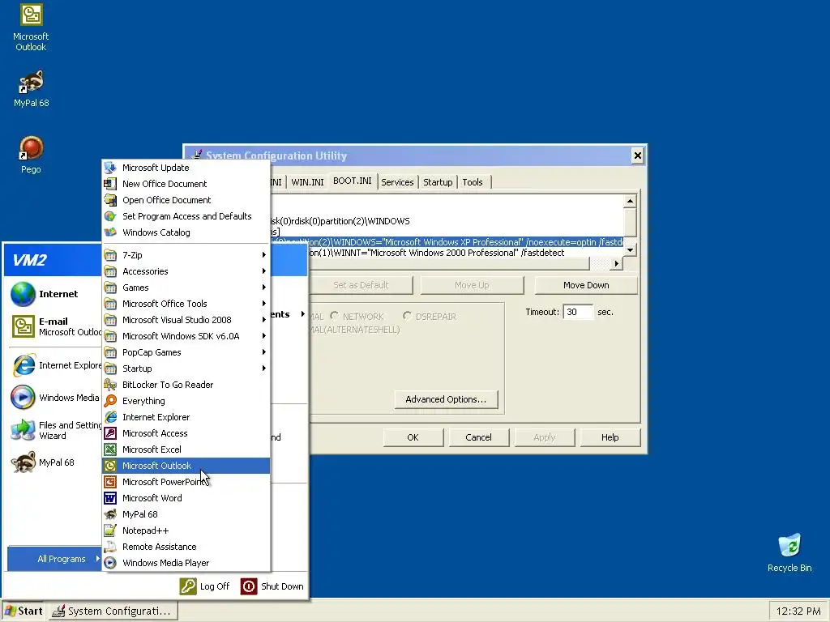Screen dimensions: 830x622
Task: Launch Windows Catalog icon
Action: tap(110, 232)
